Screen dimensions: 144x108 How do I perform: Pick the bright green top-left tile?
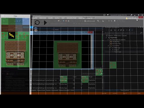[x=5, y=21]
